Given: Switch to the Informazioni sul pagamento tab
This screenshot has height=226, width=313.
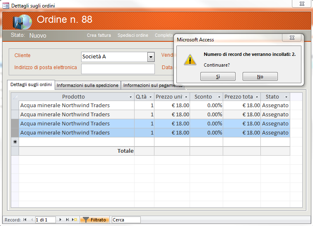Looking at the screenshot, I should [x=153, y=85].
